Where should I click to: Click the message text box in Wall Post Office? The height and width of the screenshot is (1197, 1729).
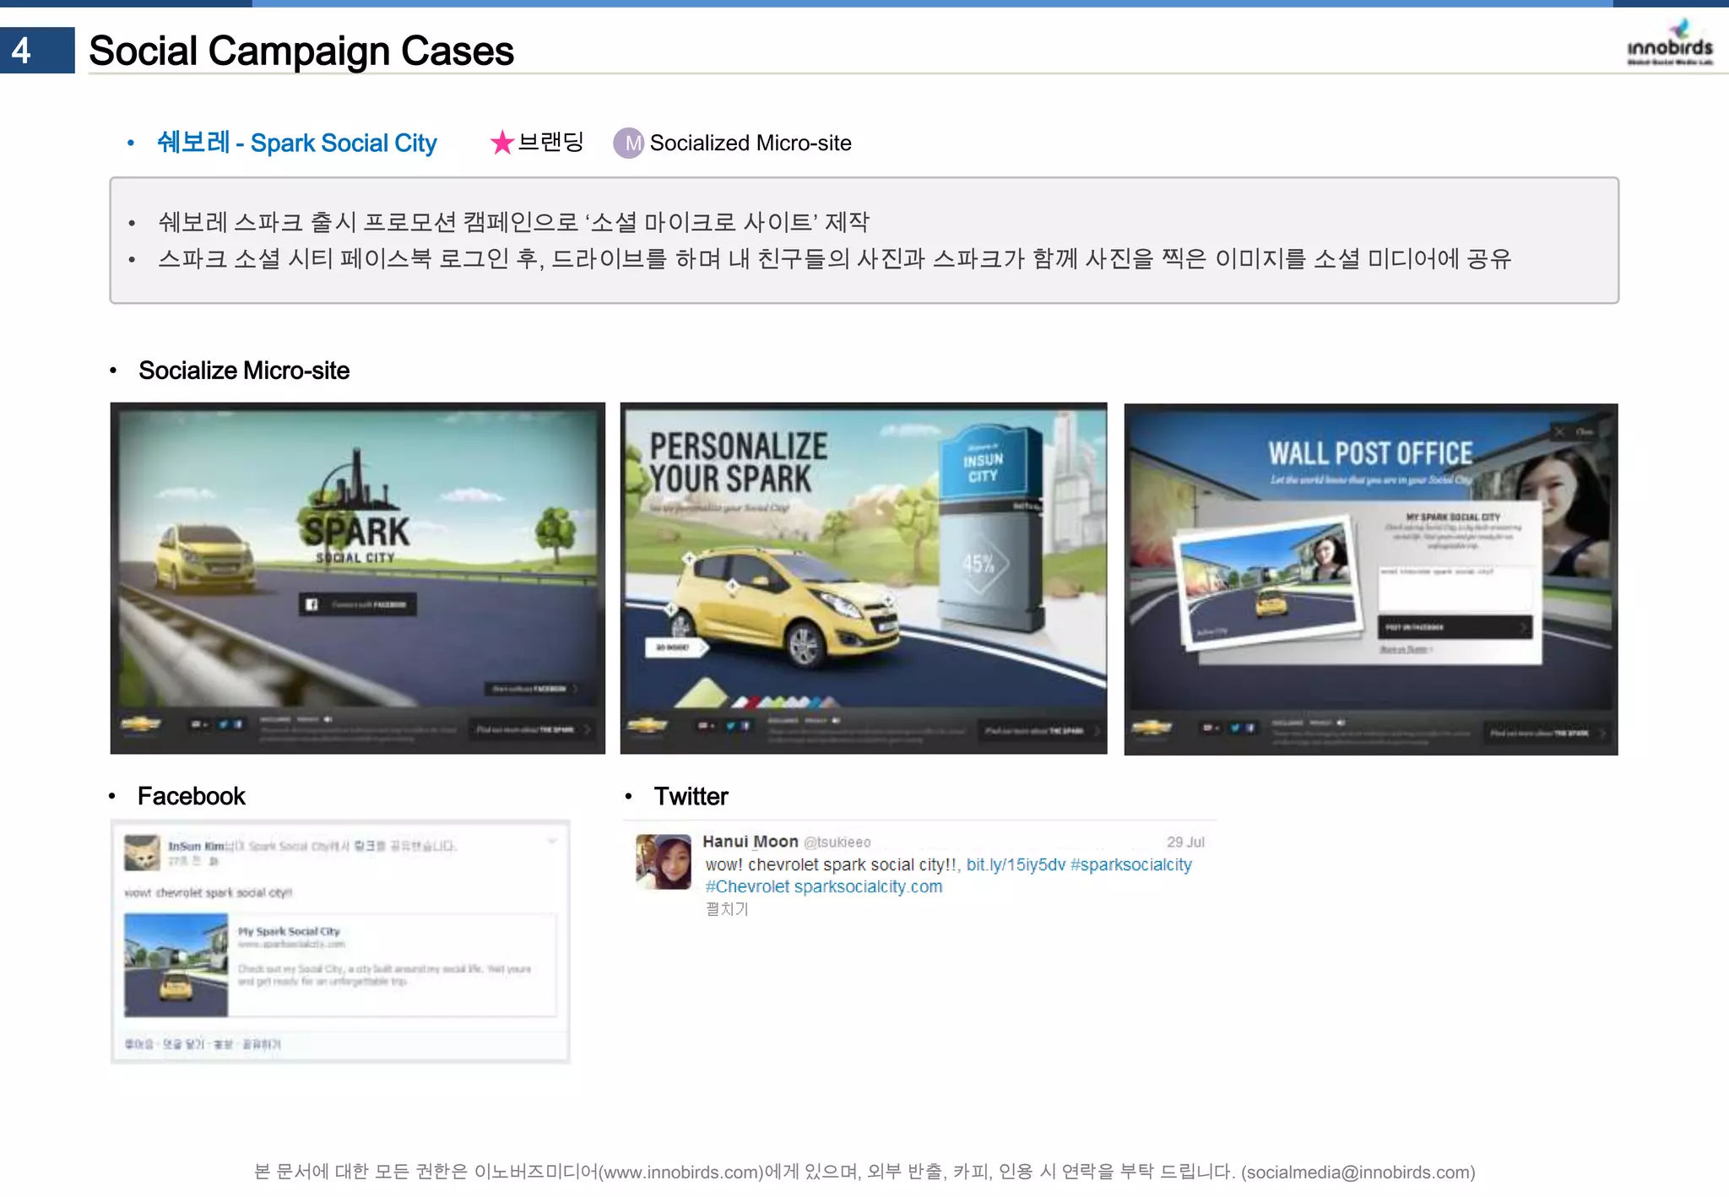tap(1455, 589)
